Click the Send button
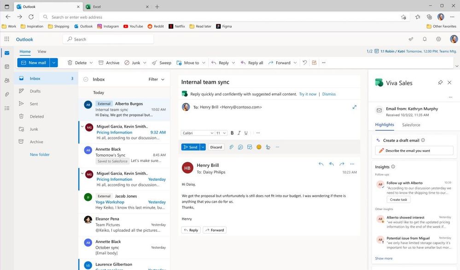The image size is (460, 270). pos(190,147)
